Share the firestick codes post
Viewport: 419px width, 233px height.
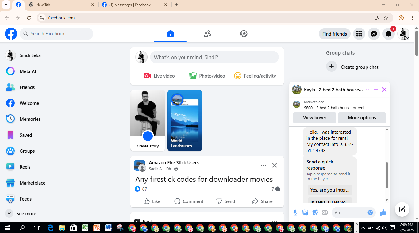click(262, 201)
